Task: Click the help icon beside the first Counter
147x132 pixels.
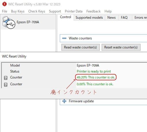Action: tap(6, 78)
